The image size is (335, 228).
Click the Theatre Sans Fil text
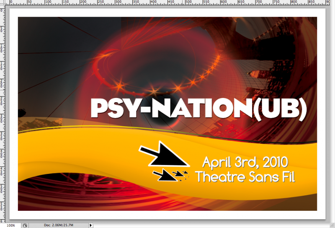coord(245,177)
